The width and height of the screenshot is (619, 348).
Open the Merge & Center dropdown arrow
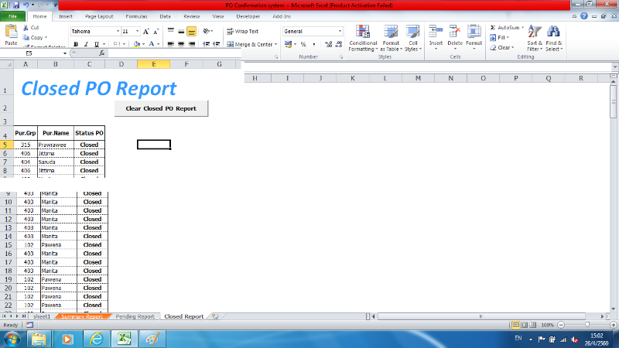point(277,45)
